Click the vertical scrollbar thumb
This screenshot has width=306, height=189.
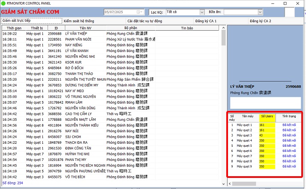coord(223,38)
